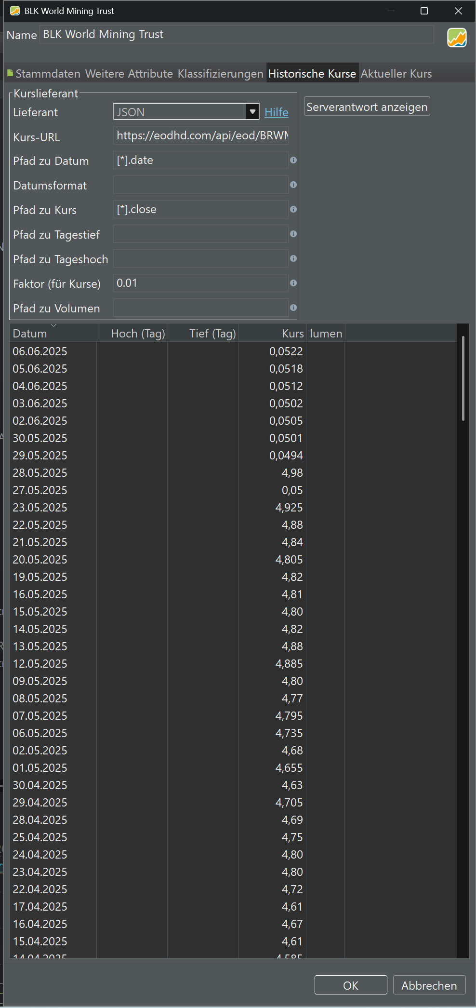This screenshot has height=1008, width=476.
Task: Select the row dated 30.05.2025
Action: click(233, 438)
